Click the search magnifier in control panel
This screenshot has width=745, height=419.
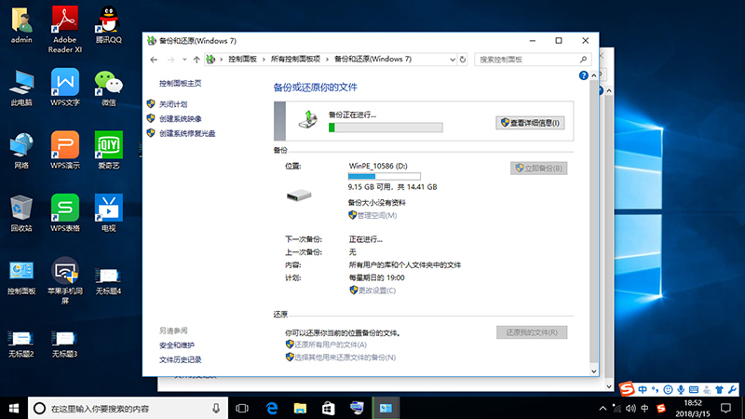point(583,60)
